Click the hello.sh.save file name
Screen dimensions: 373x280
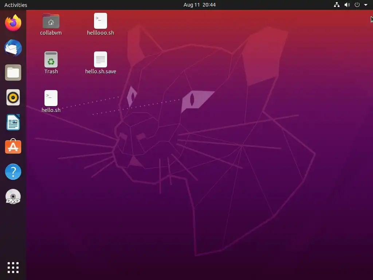pos(101,71)
